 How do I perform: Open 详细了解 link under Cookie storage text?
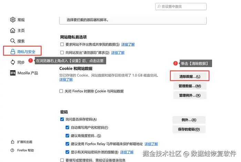pos(66,80)
